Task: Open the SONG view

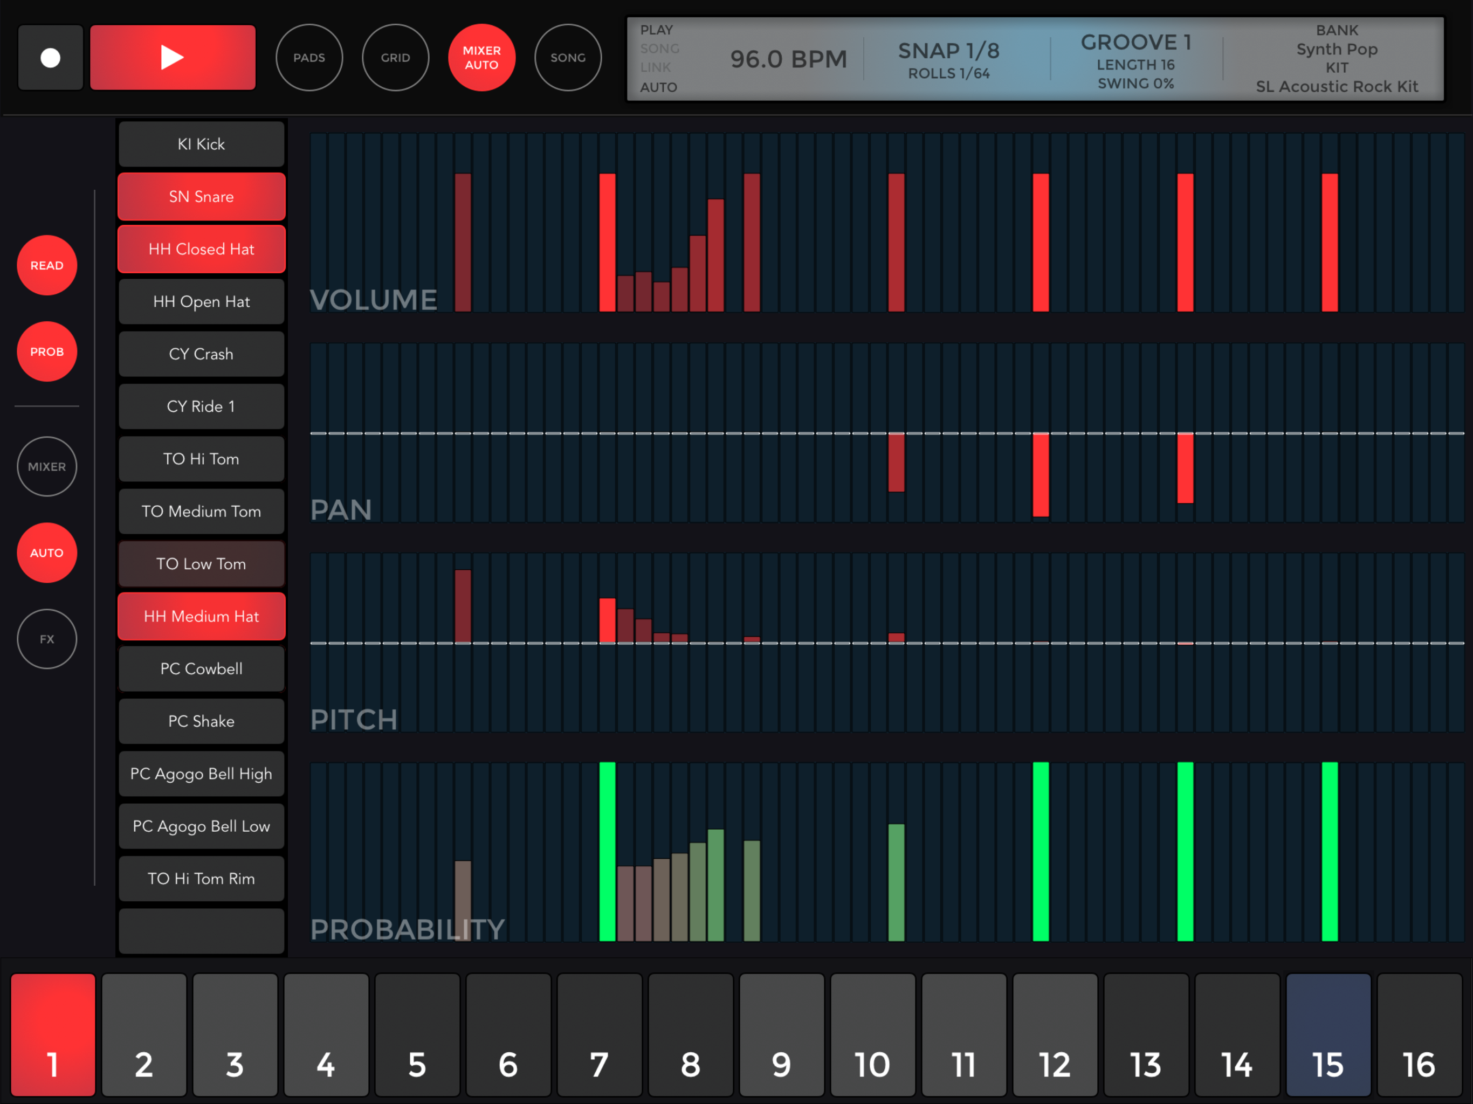Action: (567, 58)
